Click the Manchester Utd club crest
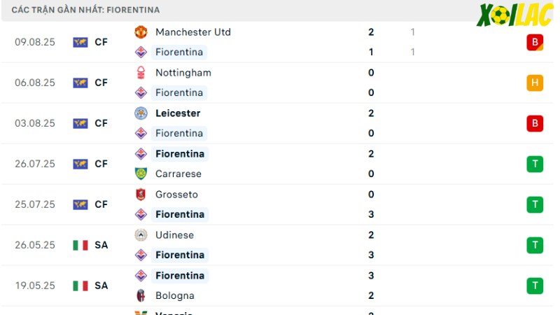 [x=141, y=31]
